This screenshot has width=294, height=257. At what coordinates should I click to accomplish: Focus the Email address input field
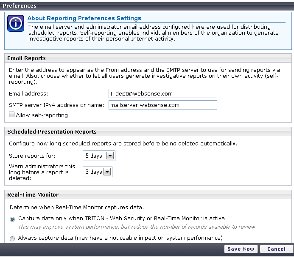pos(163,93)
